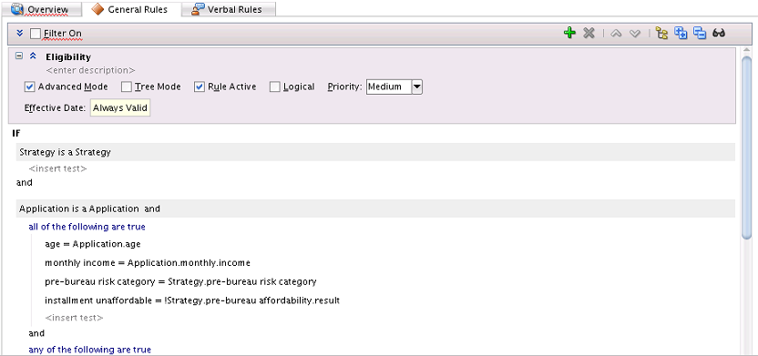Click insert test under Strategy is a Strategy

[x=57, y=169]
